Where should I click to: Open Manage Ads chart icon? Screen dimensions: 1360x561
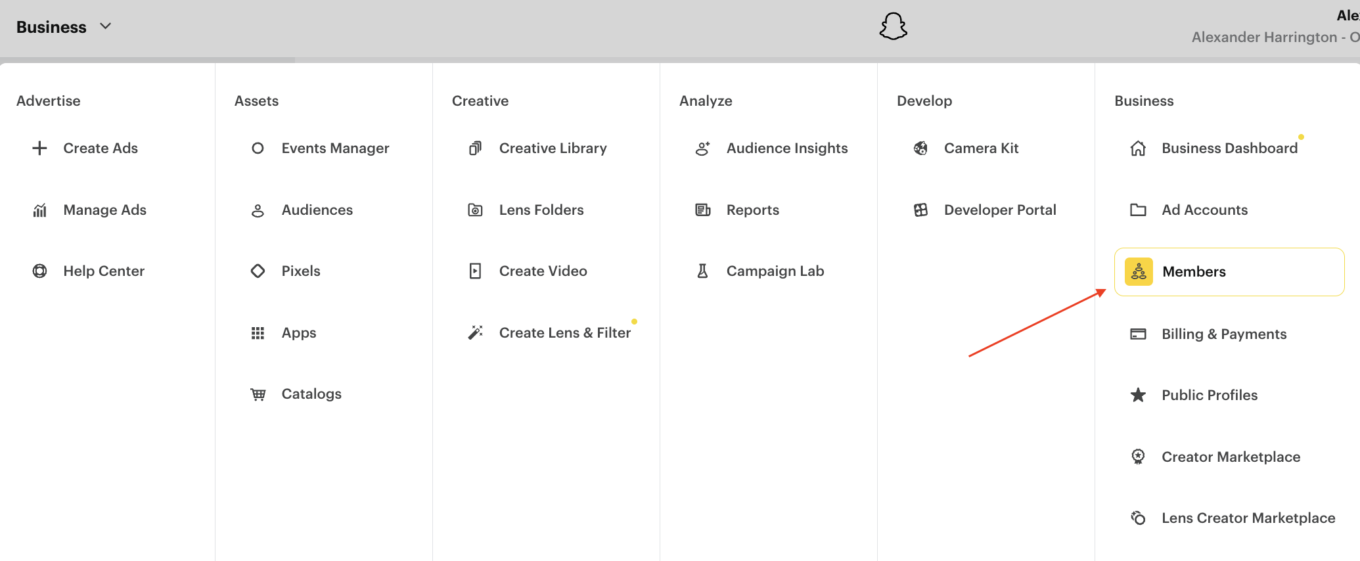pos(39,210)
